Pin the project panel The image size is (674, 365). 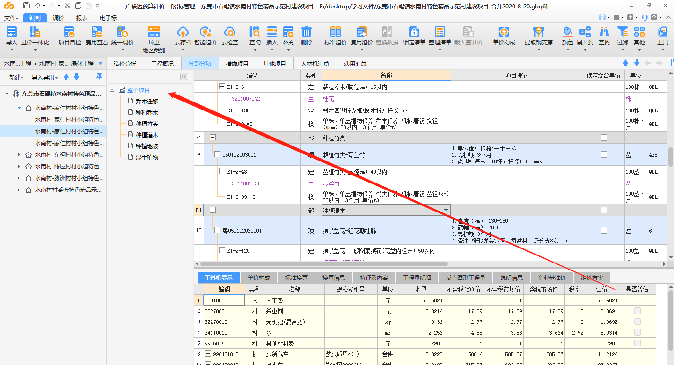(x=99, y=77)
